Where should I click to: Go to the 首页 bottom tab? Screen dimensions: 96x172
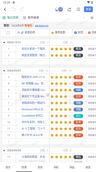tap(8, 167)
